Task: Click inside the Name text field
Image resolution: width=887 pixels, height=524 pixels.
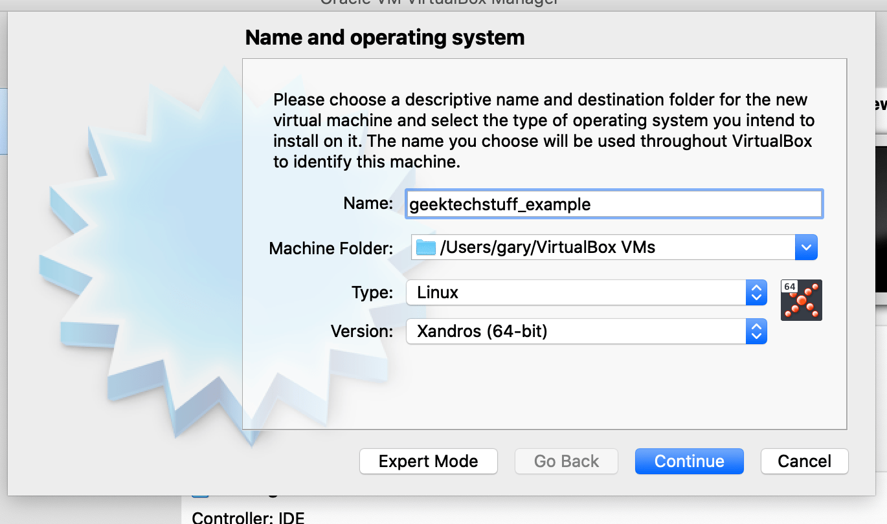Action: 614,203
